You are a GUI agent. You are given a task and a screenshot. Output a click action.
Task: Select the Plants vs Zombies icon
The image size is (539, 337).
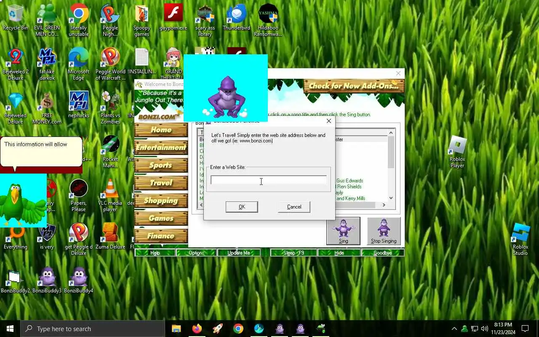coord(110,108)
